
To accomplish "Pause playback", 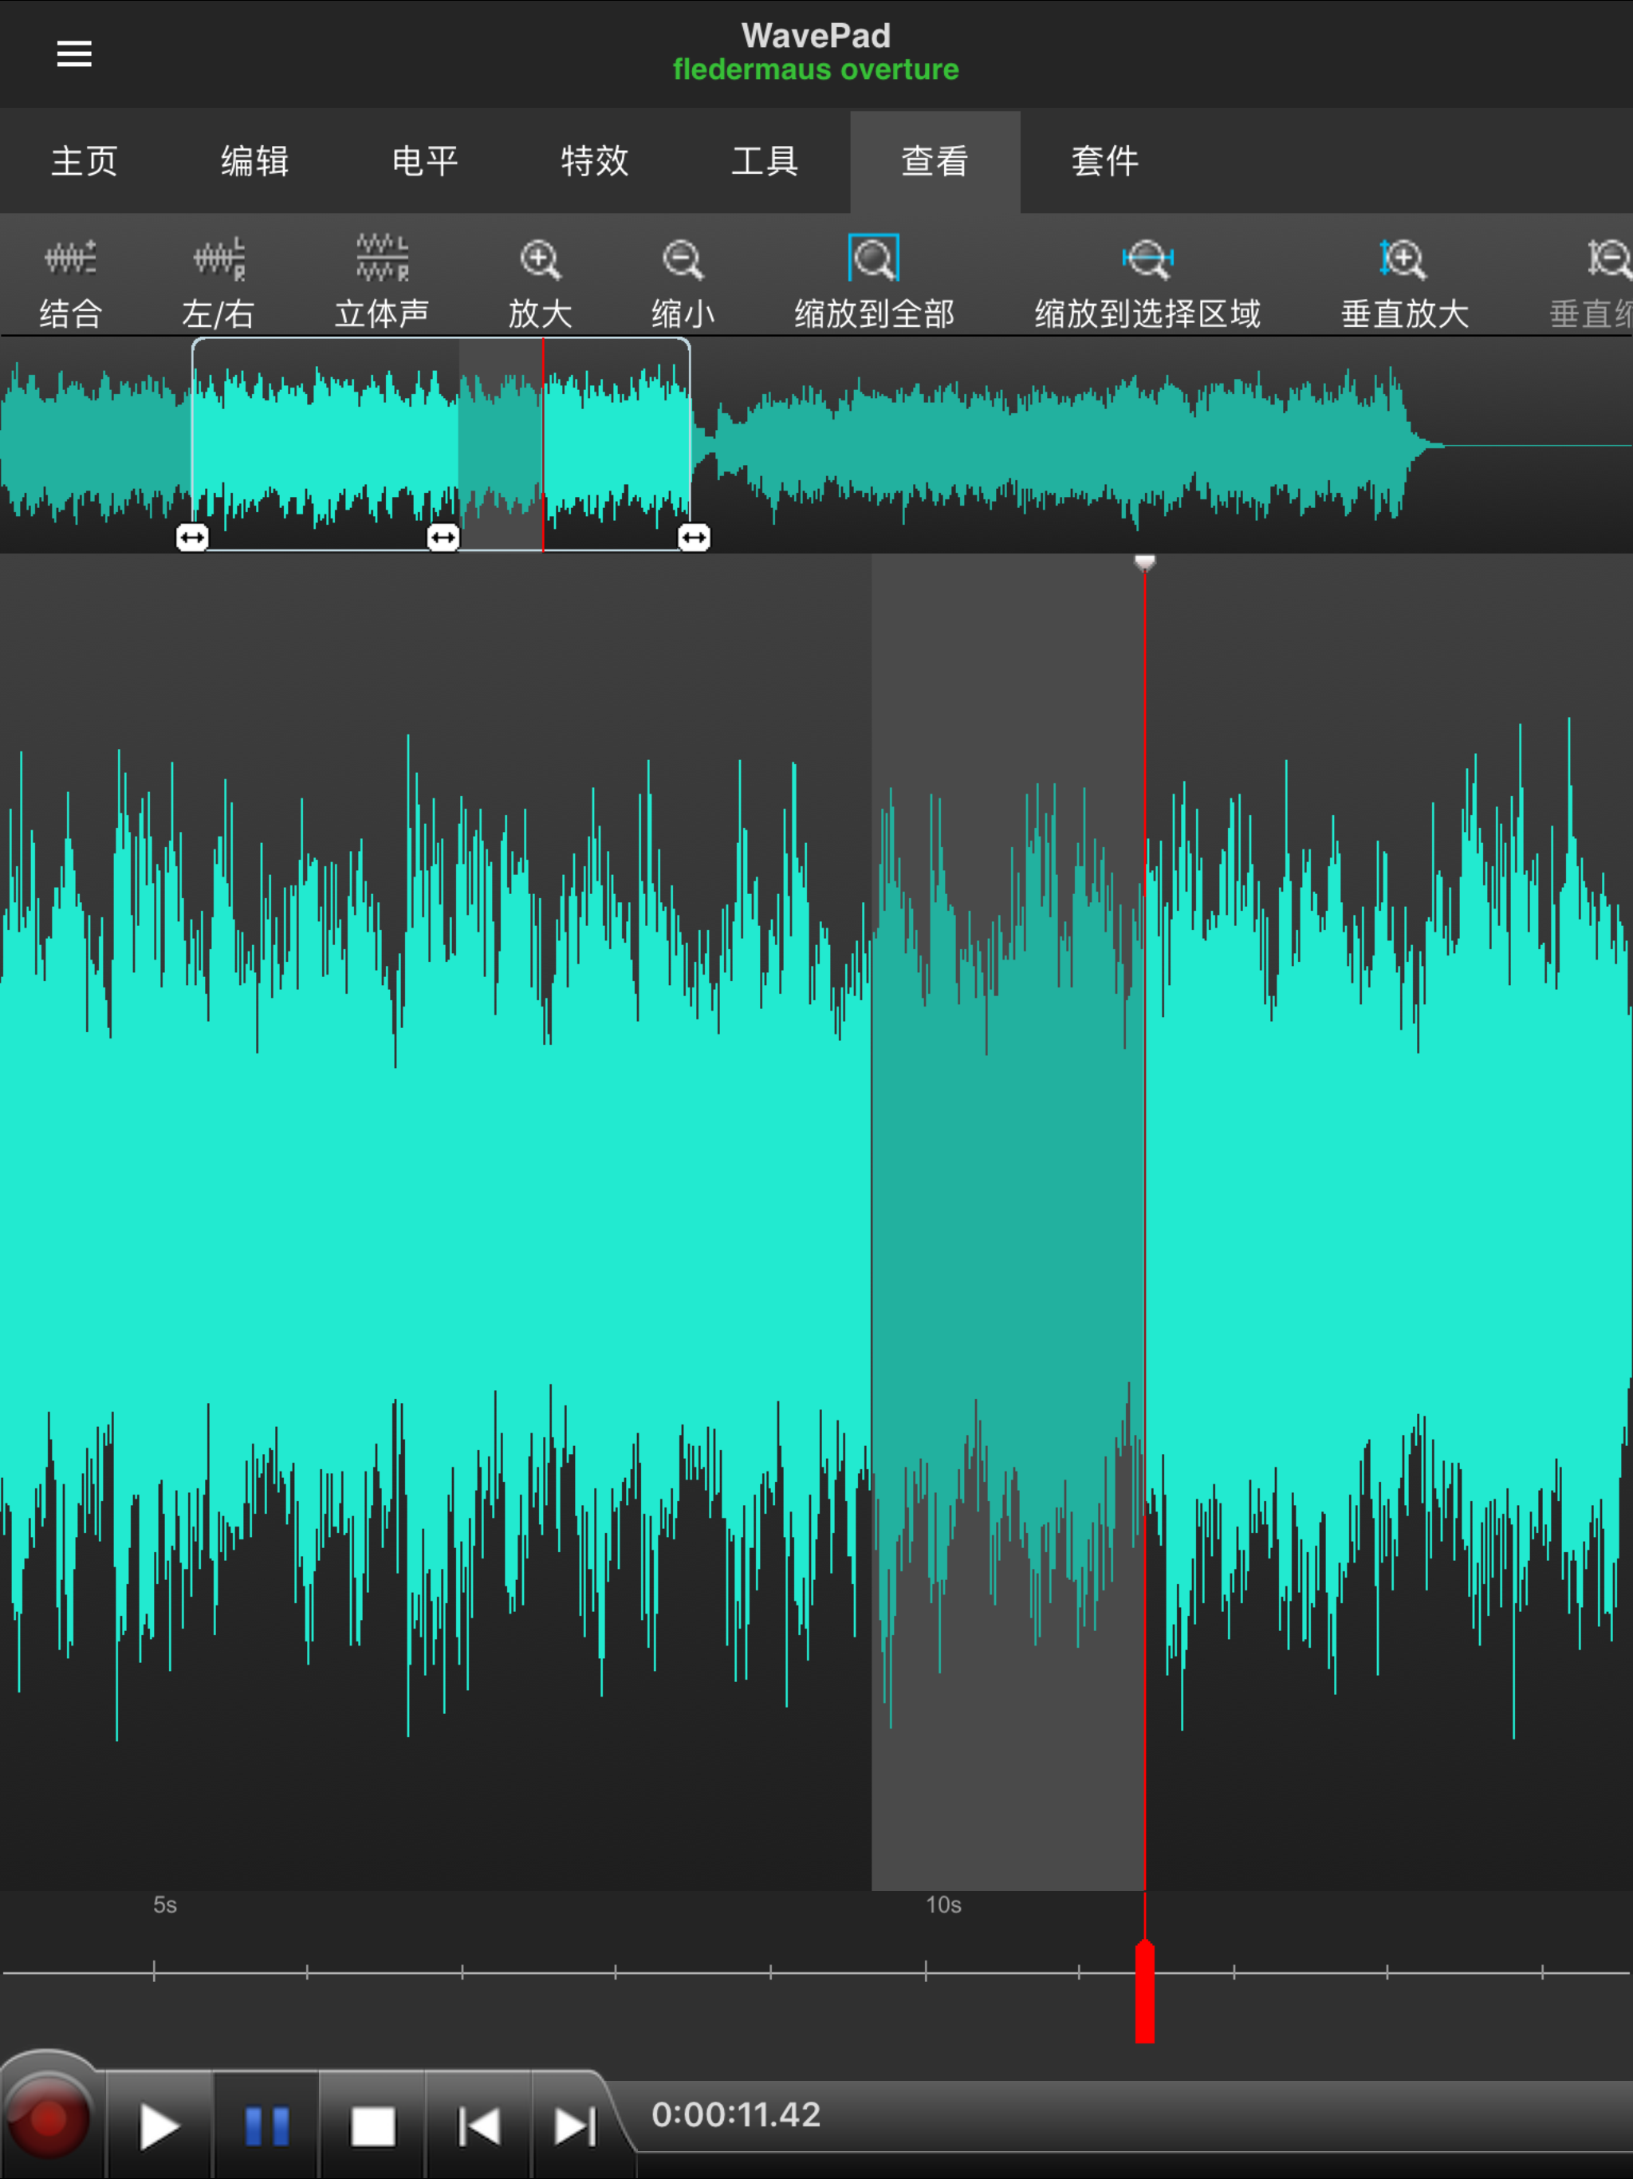I will click(x=266, y=2126).
